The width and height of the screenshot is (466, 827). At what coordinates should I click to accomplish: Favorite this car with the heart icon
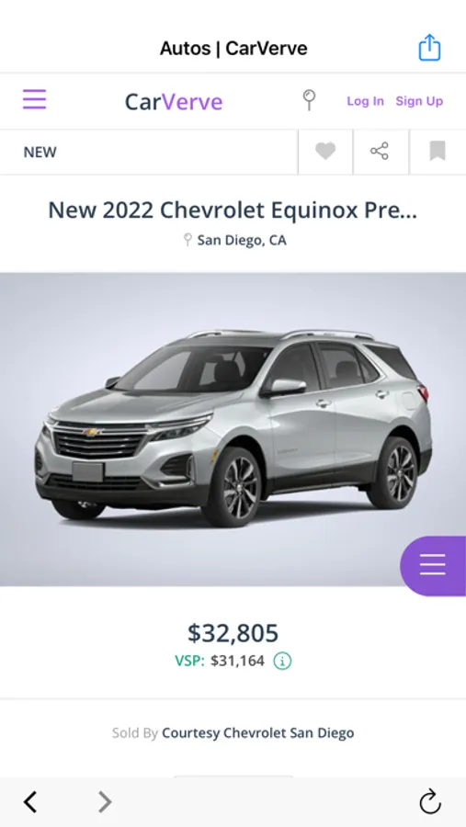point(325,152)
